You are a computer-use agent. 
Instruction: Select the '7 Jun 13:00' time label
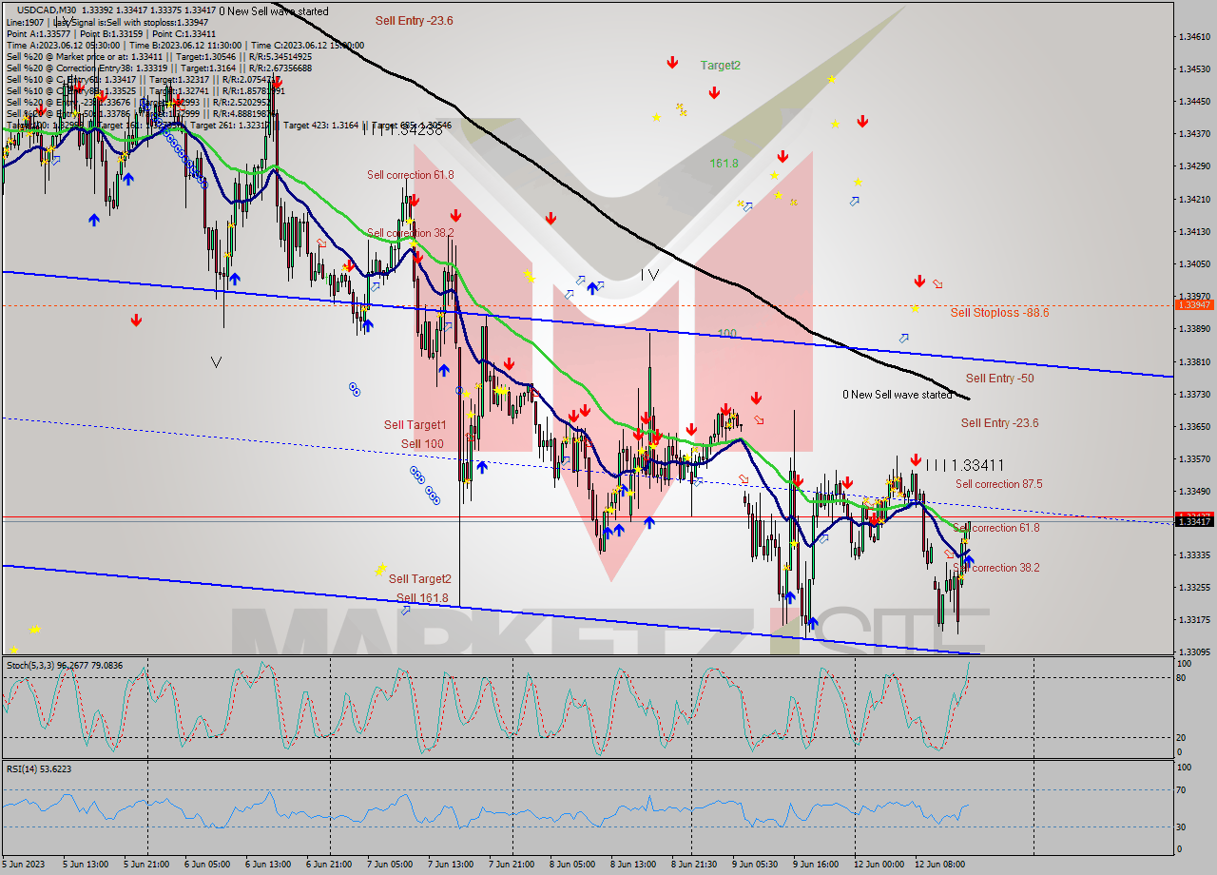(x=449, y=865)
